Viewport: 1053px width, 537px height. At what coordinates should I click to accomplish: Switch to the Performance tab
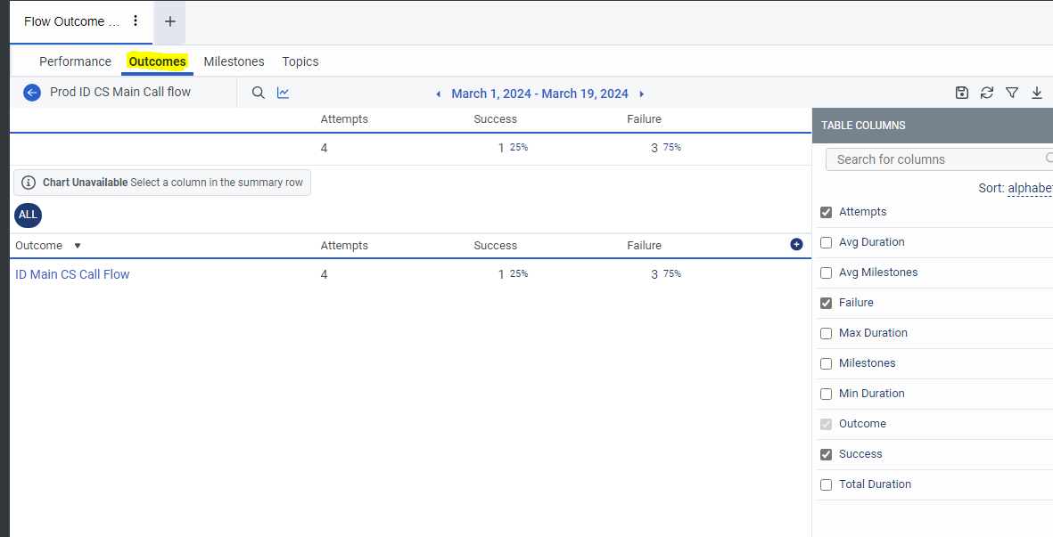pos(75,61)
